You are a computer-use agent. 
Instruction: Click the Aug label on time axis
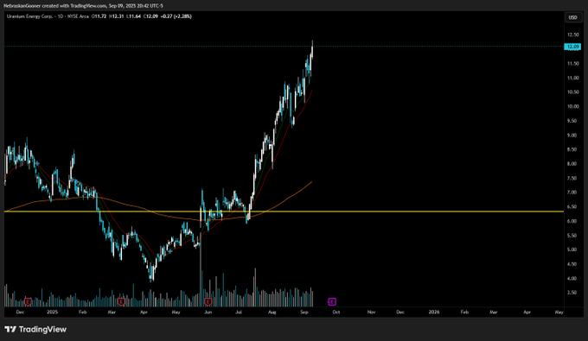coord(272,313)
